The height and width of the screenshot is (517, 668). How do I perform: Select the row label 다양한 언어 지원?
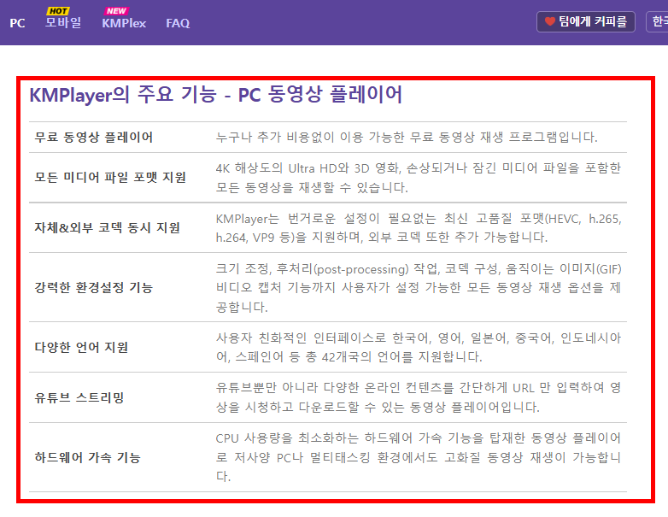(x=81, y=347)
